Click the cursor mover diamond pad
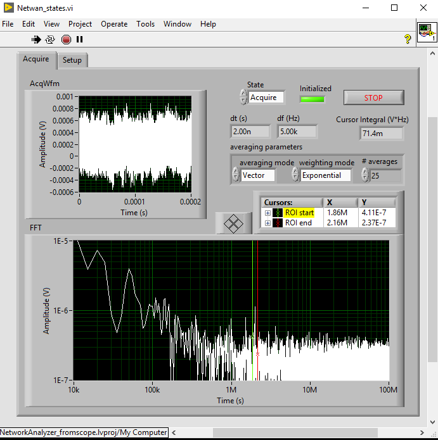Image resolution: width=438 pixels, height=440 pixels. pyautogui.click(x=234, y=223)
